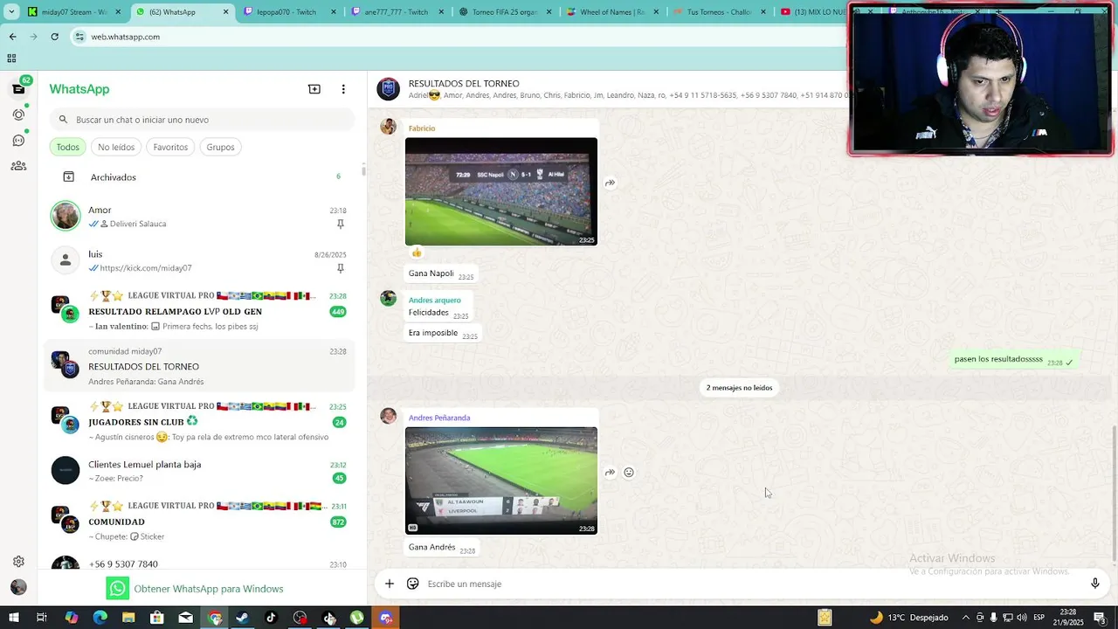Click weather widget 13°C Despejado
The height and width of the screenshot is (629, 1118).
tap(908, 618)
